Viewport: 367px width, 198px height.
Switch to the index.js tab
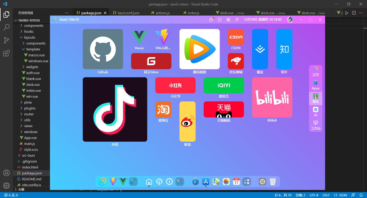[196, 13]
